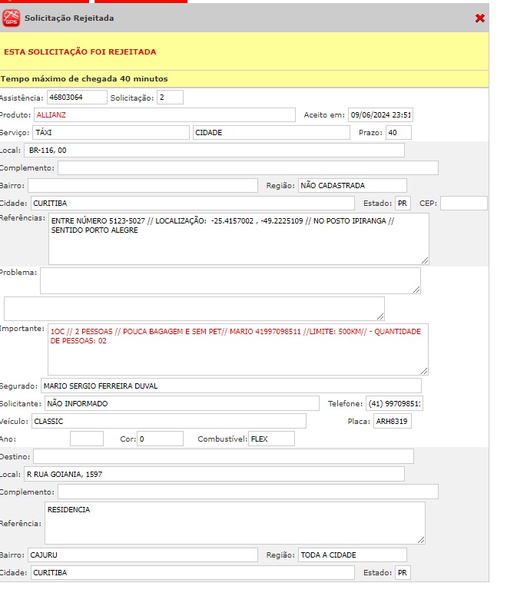Click the Solicitação Rejeitada title text
Image resolution: width=527 pixels, height=606 pixels.
[x=69, y=18]
